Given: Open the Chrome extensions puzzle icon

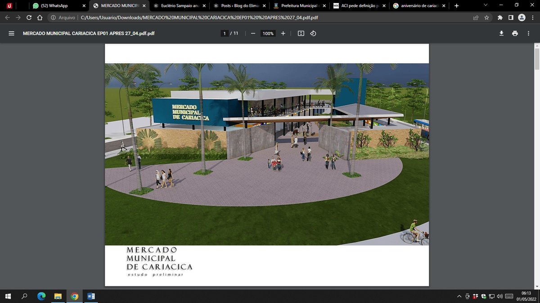Looking at the screenshot, I should pos(500,18).
